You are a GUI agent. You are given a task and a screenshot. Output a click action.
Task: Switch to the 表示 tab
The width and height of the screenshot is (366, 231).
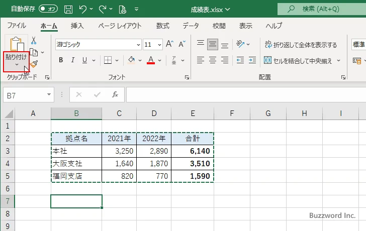coord(245,26)
